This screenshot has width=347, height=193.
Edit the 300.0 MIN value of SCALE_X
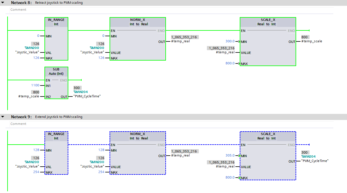click(230, 41)
